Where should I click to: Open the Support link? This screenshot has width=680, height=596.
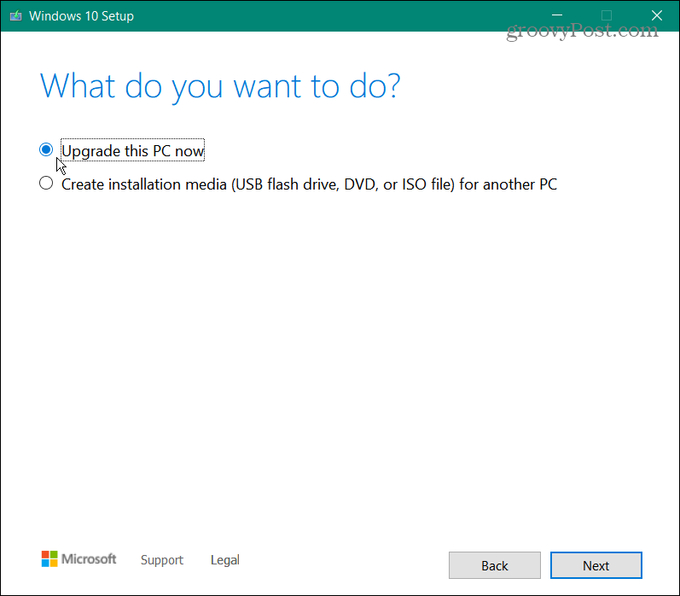[x=162, y=560]
